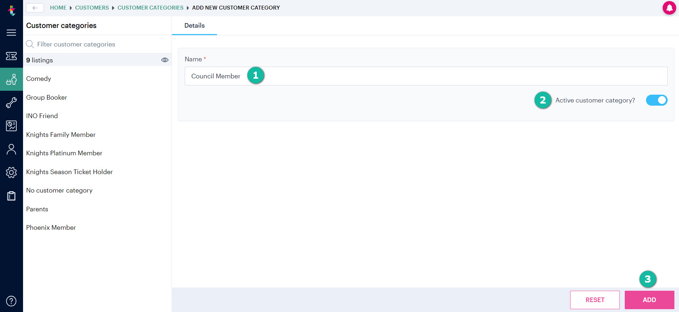Toggle the Active customer category switch
Screen dimensions: 679x312
click(x=657, y=100)
